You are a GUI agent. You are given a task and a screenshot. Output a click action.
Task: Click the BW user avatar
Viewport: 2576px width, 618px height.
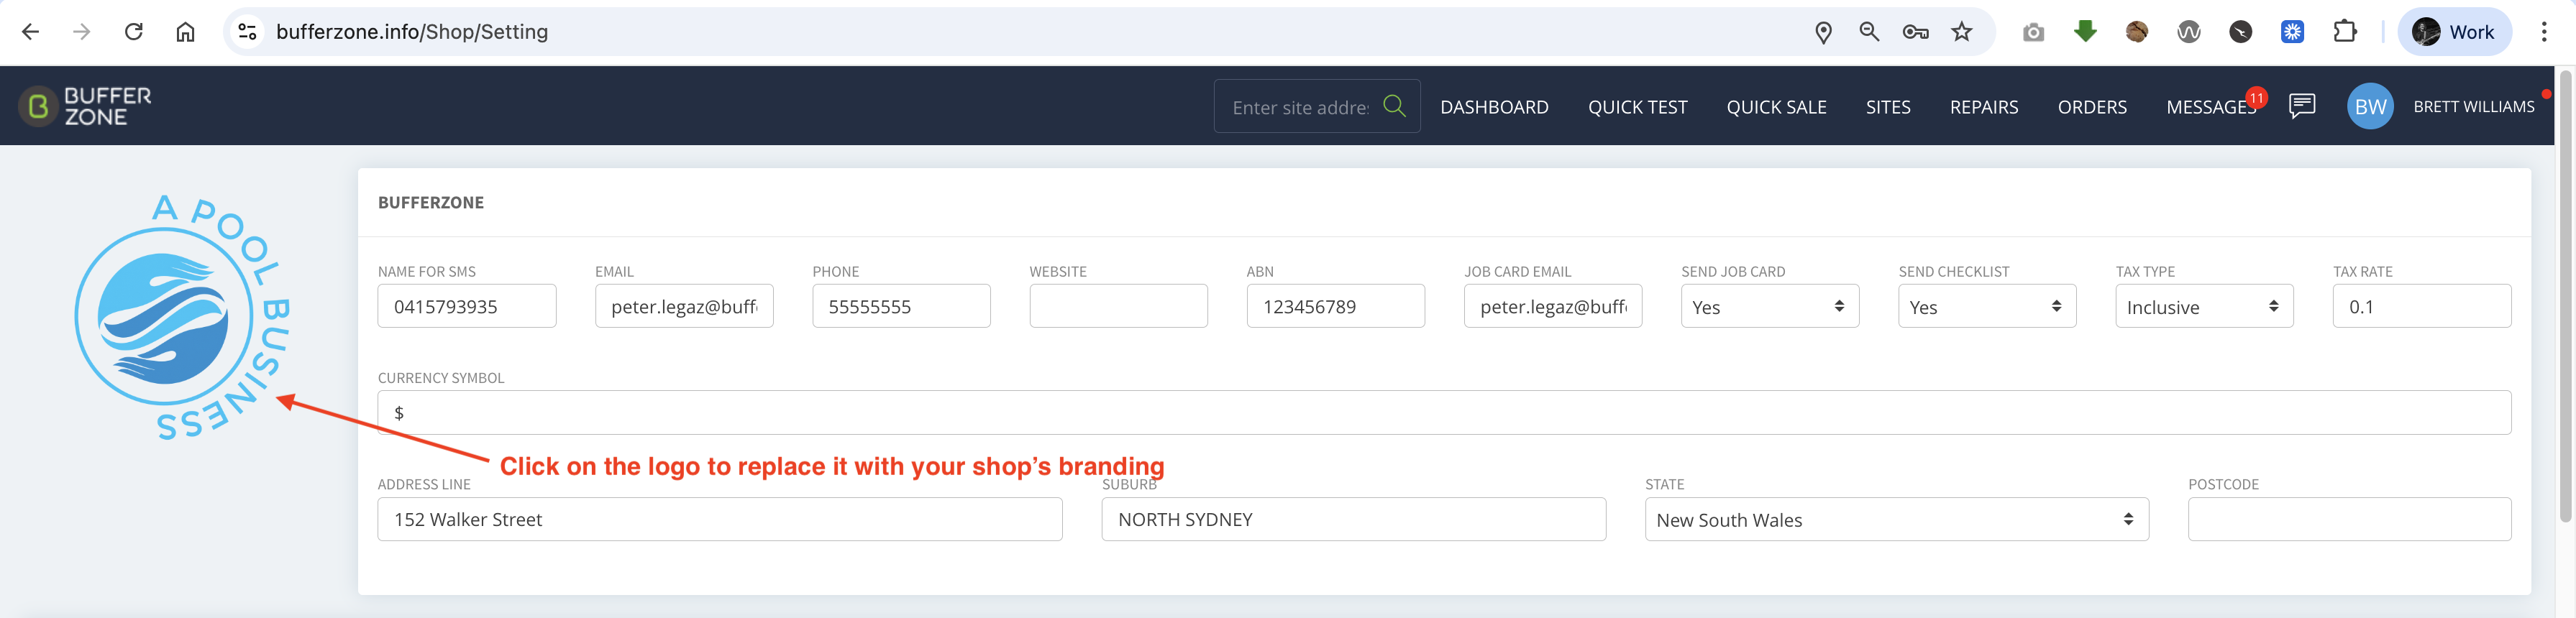[x=2370, y=107]
